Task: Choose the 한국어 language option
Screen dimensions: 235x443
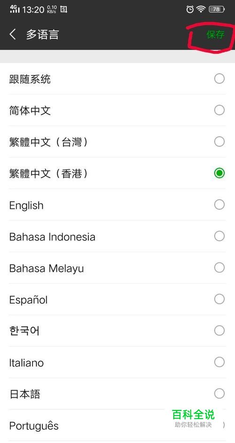Action: (117, 331)
